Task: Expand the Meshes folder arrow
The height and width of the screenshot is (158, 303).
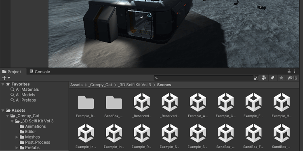Action: pyautogui.click(x=17, y=137)
